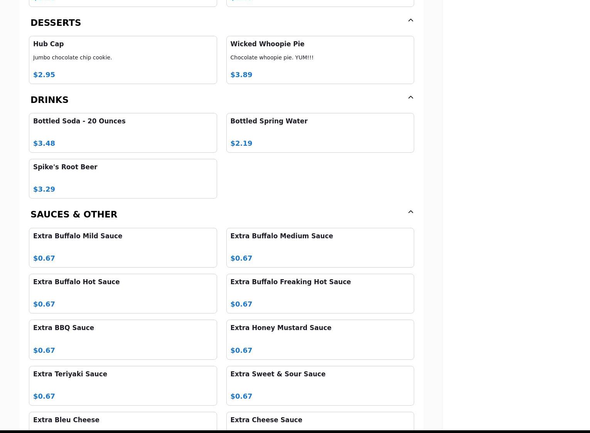The image size is (590, 433).
Task: Select Extra Sweet & Sour Sauce
Action: (x=320, y=386)
